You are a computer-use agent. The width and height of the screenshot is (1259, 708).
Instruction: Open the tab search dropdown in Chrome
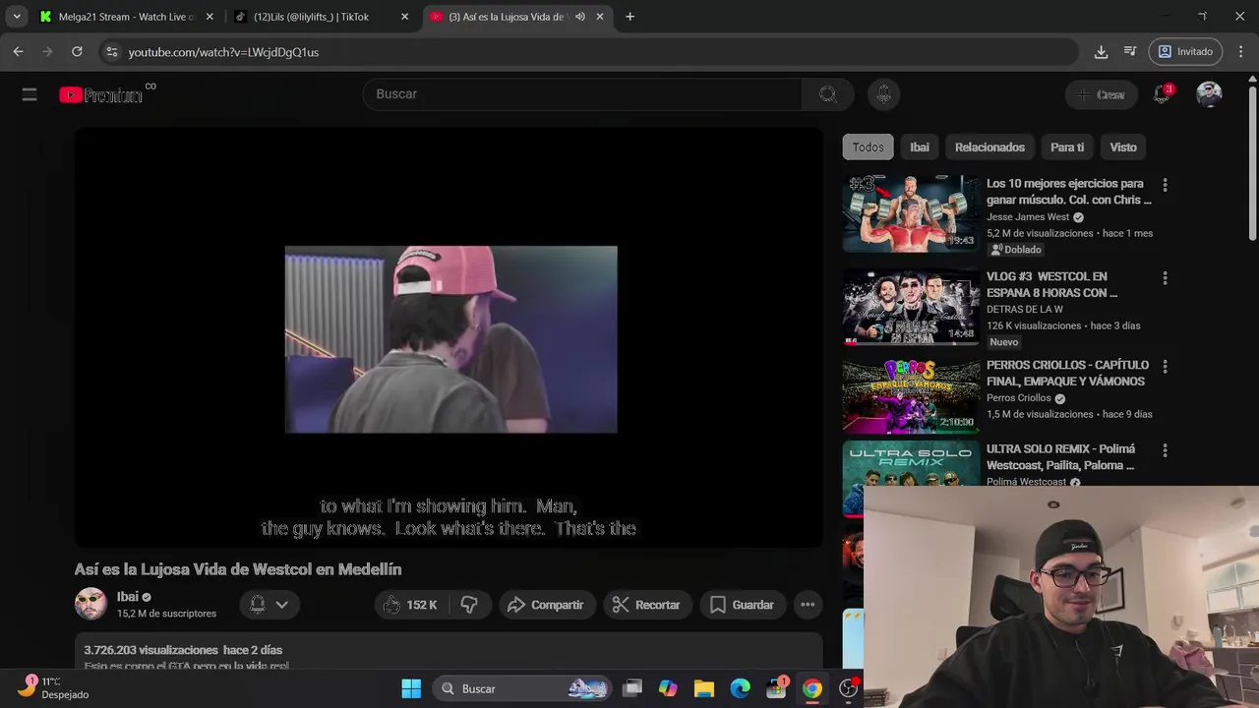click(17, 17)
